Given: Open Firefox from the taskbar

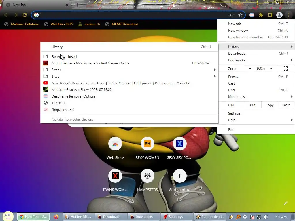Looking at the screenshot, I should [56, 217].
